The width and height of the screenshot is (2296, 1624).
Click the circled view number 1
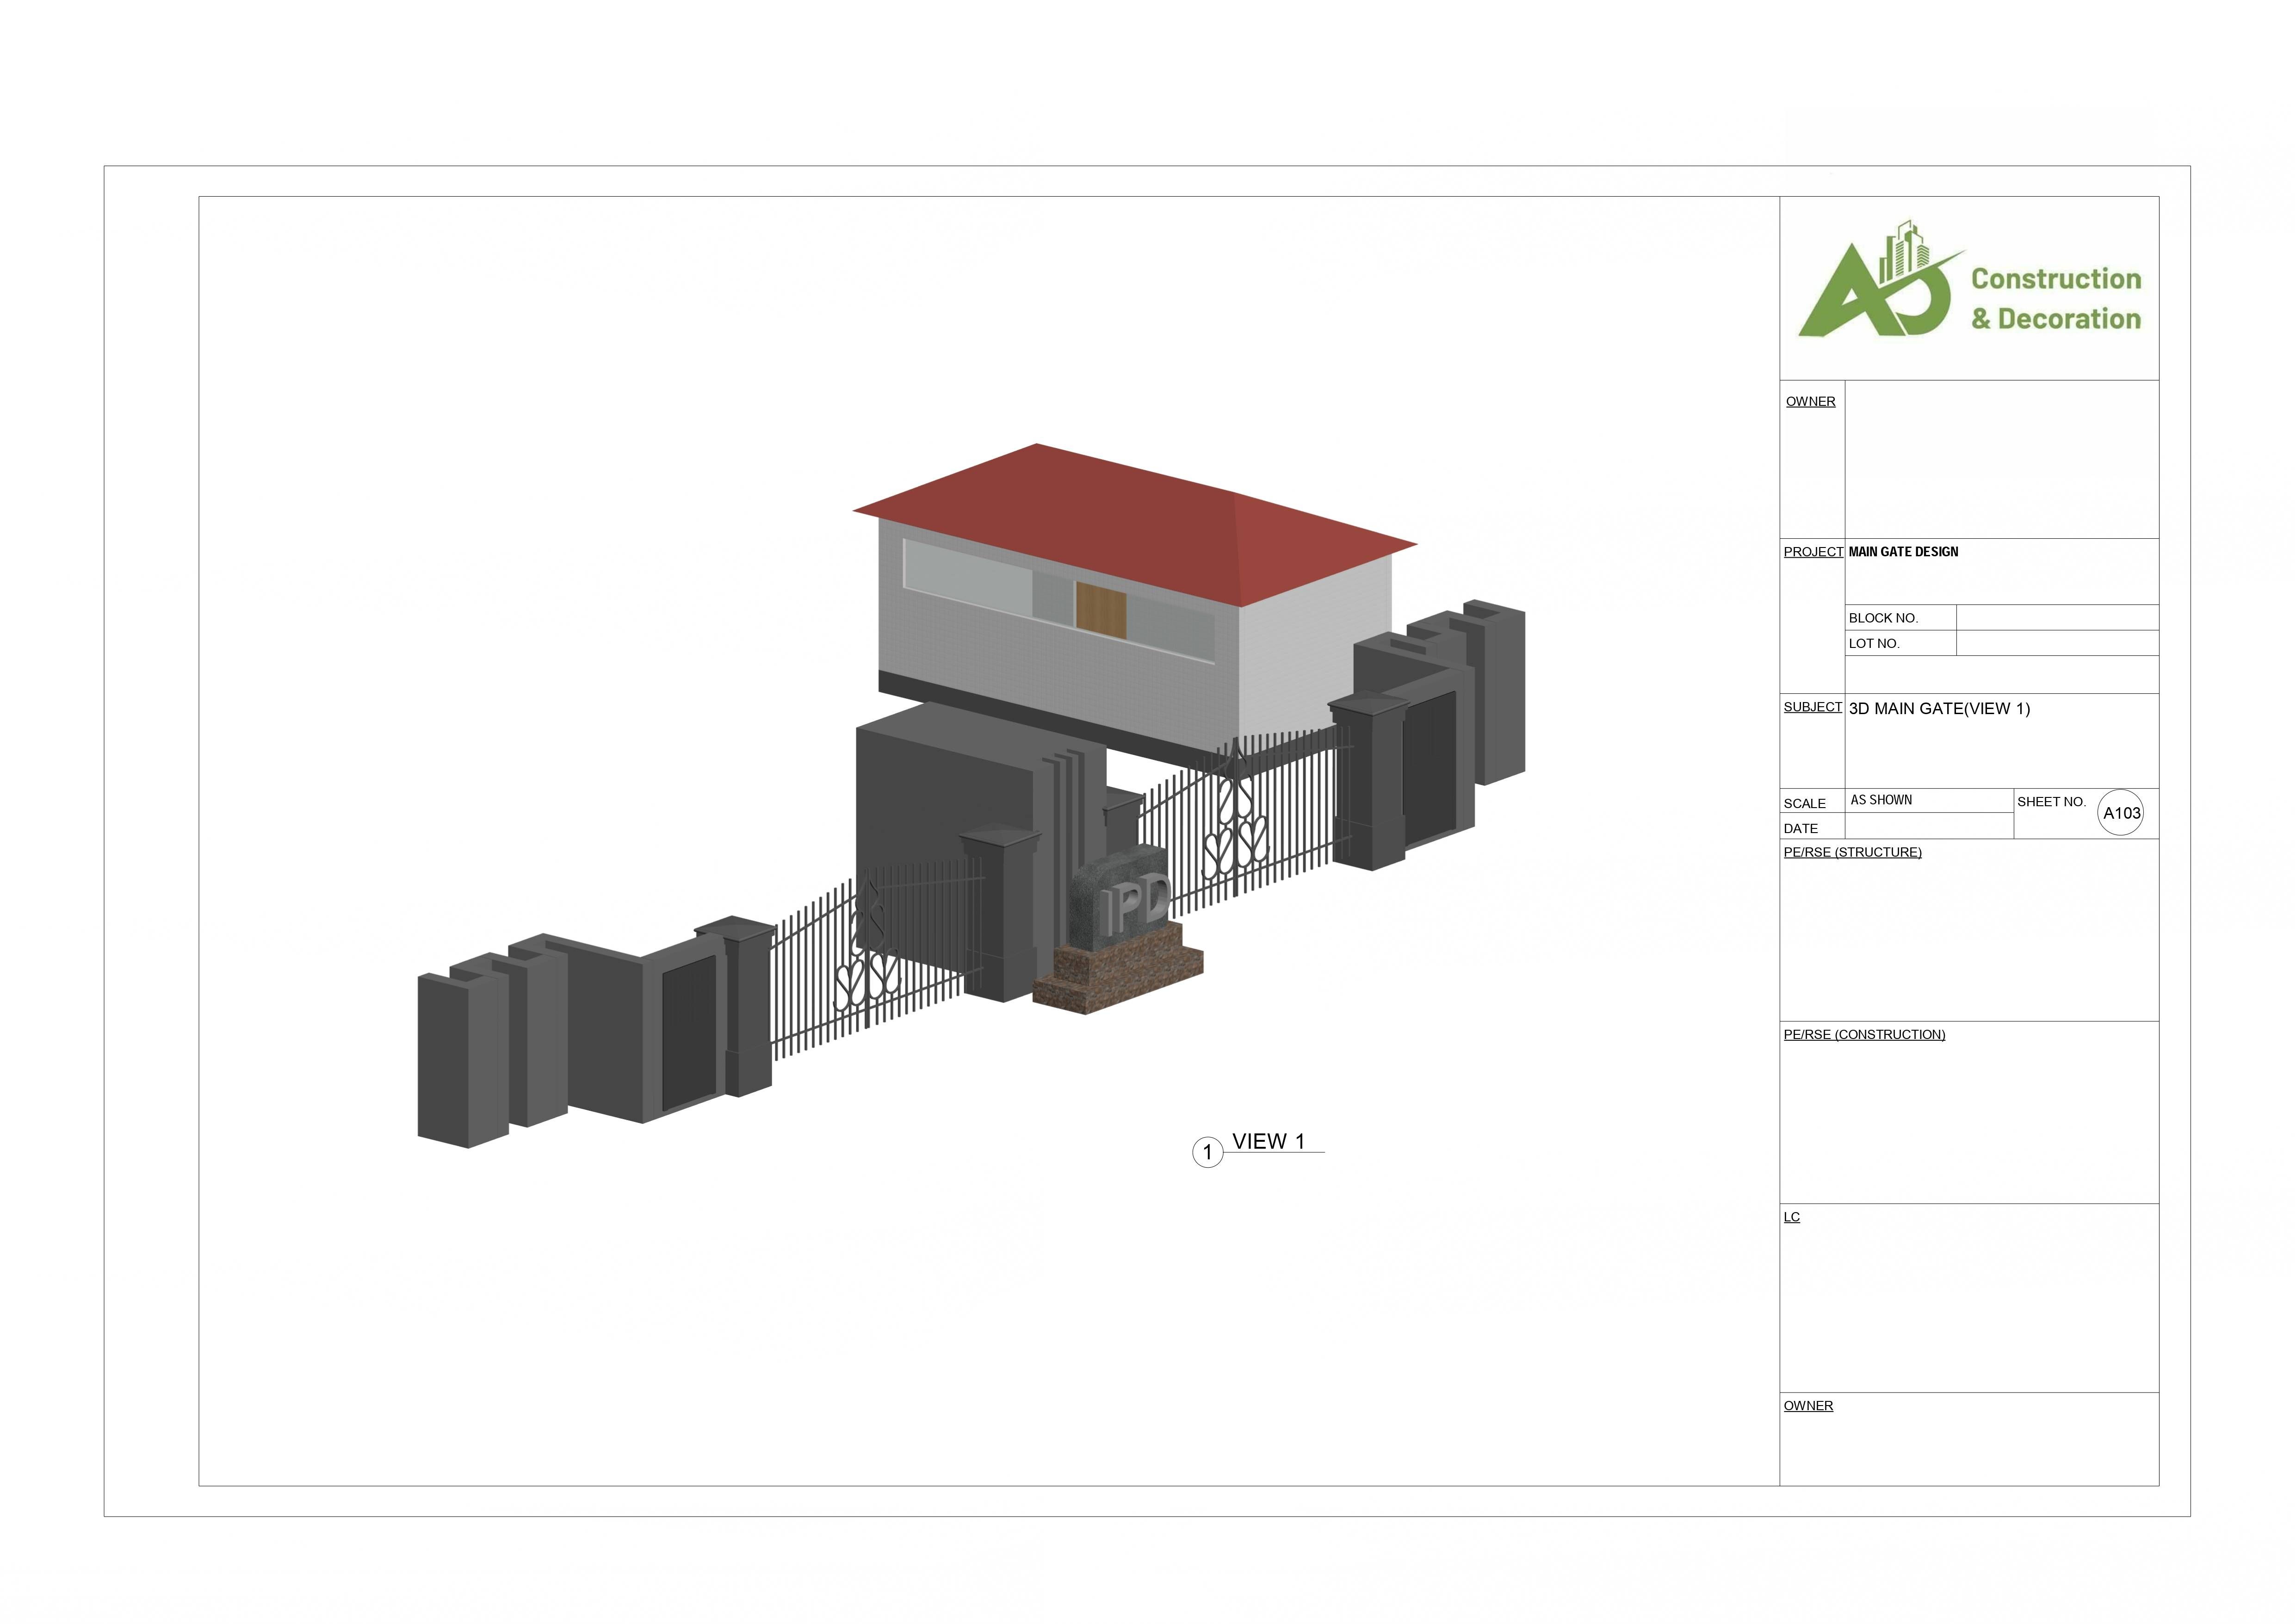click(1207, 1153)
